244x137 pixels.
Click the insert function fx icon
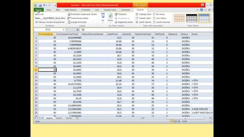tap(77, 30)
